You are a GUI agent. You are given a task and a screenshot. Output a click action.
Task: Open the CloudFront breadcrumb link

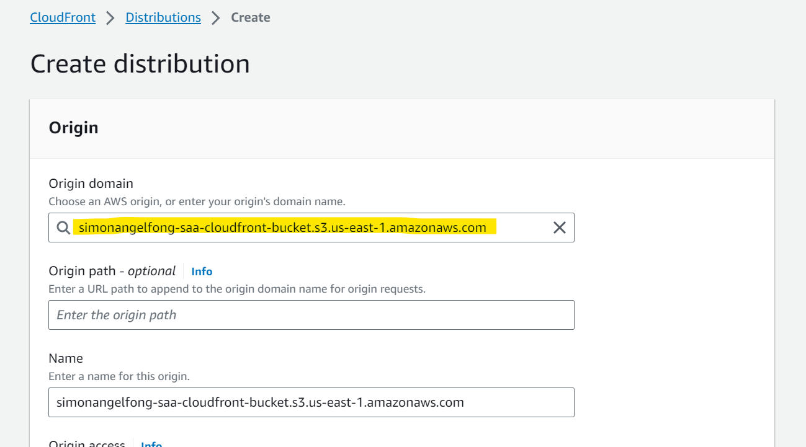[x=63, y=17]
